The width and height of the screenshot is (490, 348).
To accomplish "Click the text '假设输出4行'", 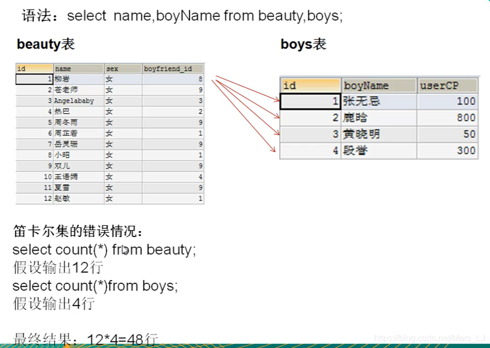I will pos(54,304).
